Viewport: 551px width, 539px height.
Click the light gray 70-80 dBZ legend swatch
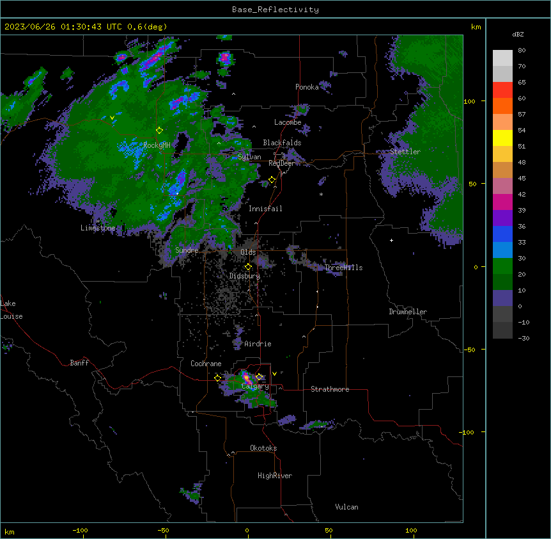[x=502, y=58]
